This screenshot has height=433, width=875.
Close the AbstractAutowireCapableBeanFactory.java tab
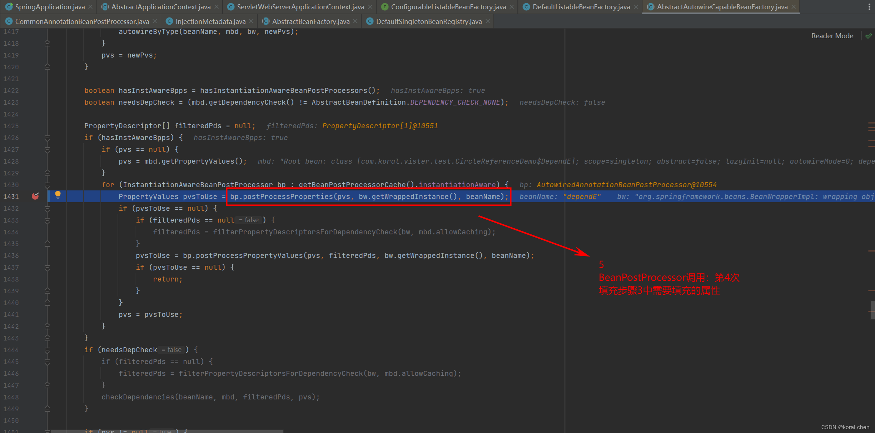click(x=794, y=7)
